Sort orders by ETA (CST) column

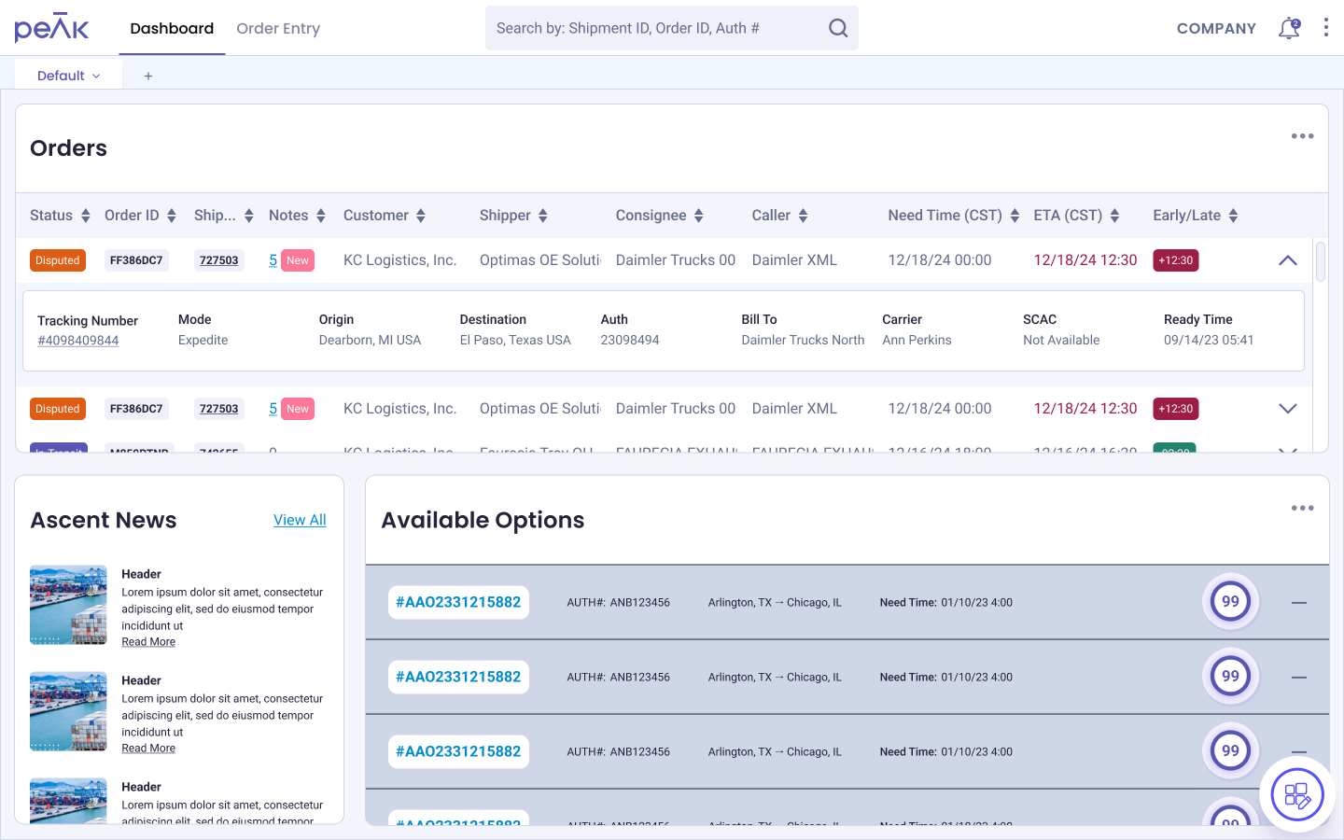pyautogui.click(x=1076, y=216)
